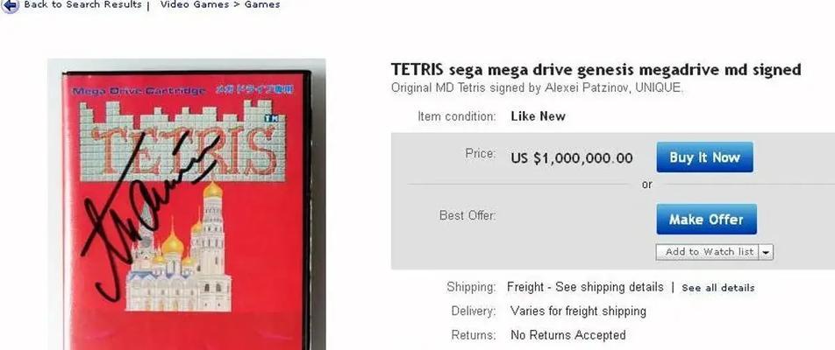This screenshot has width=835, height=350.
Task: Click the signed by Alexei subtitle
Action: pos(537,87)
